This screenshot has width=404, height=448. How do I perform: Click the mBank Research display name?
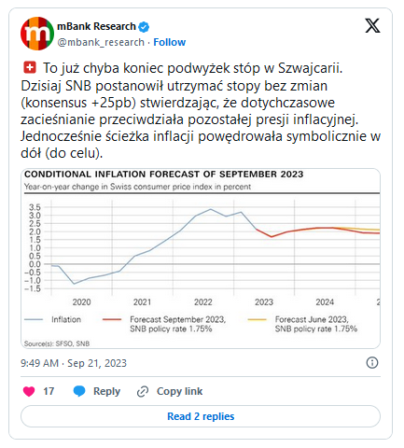point(96,26)
